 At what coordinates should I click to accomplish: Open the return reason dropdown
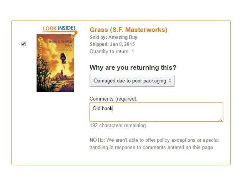(x=132, y=81)
